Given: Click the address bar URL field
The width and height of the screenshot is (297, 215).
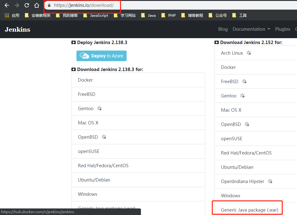Looking at the screenshot, I should [x=170, y=5].
